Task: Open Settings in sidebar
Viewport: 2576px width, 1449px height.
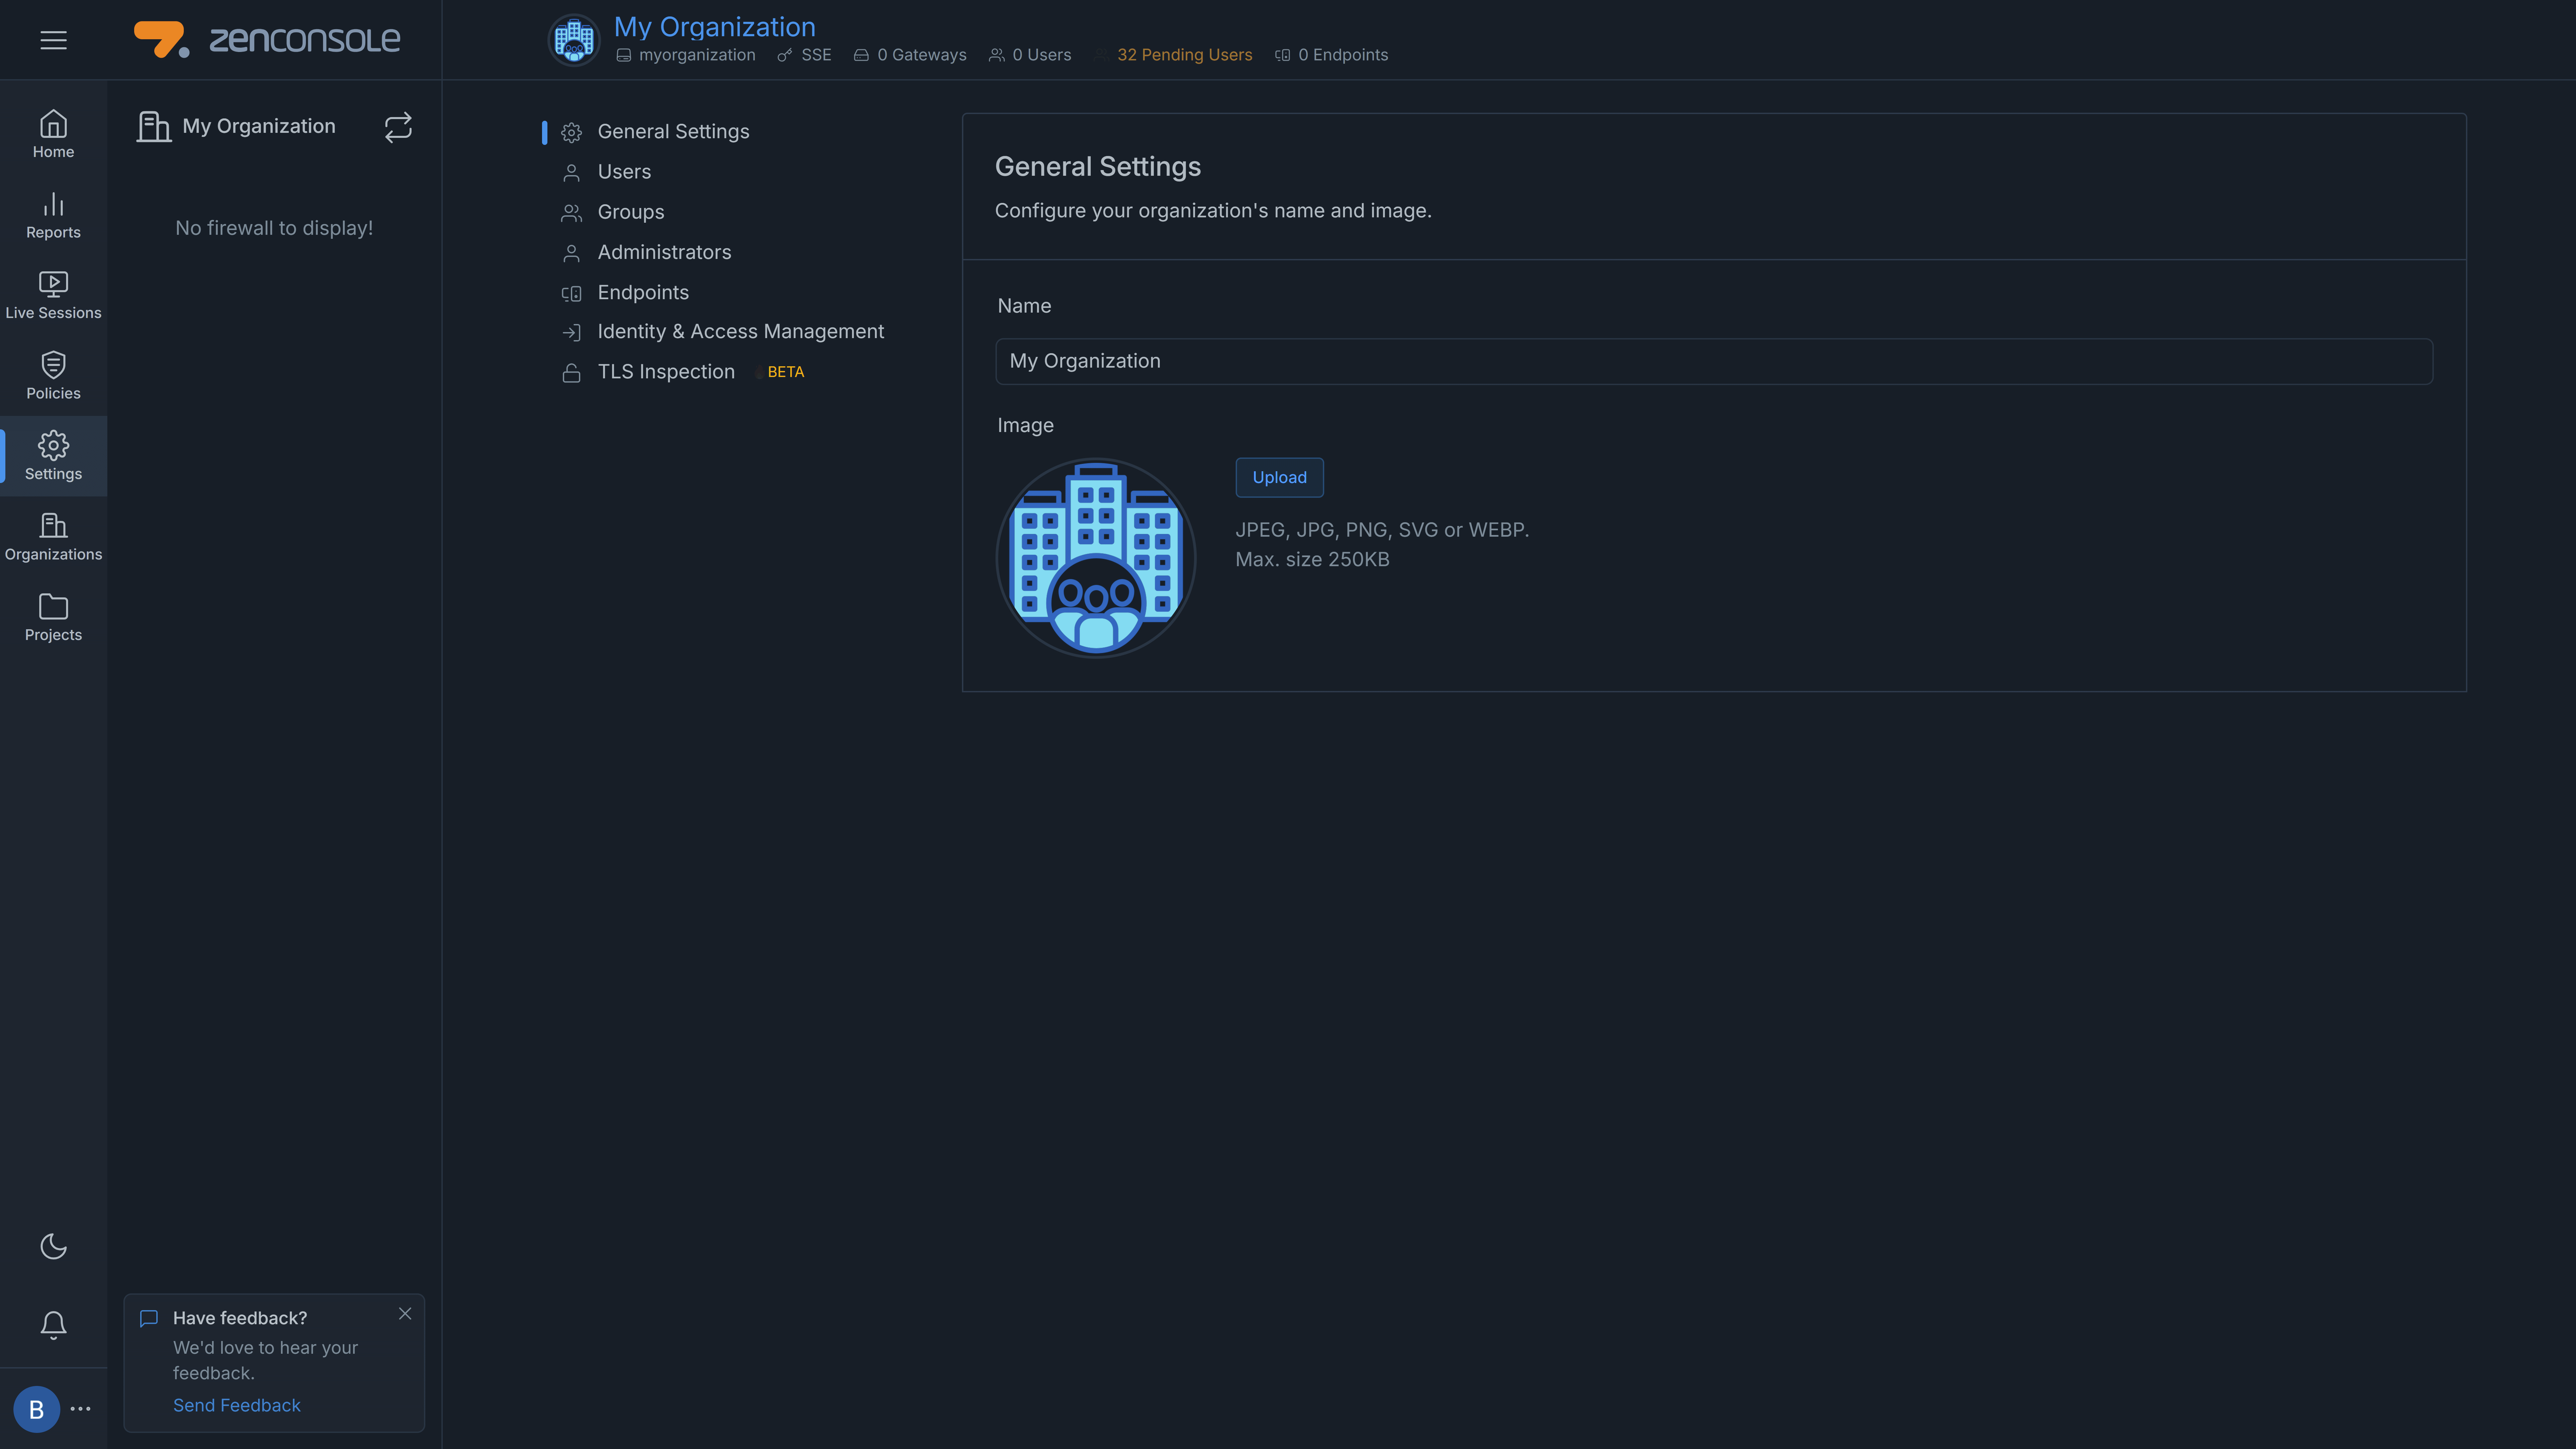Action: (53, 456)
